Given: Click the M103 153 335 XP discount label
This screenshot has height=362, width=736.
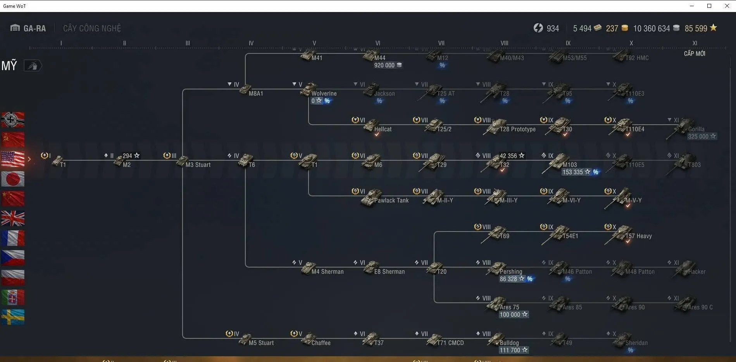Looking at the screenshot, I should point(580,172).
